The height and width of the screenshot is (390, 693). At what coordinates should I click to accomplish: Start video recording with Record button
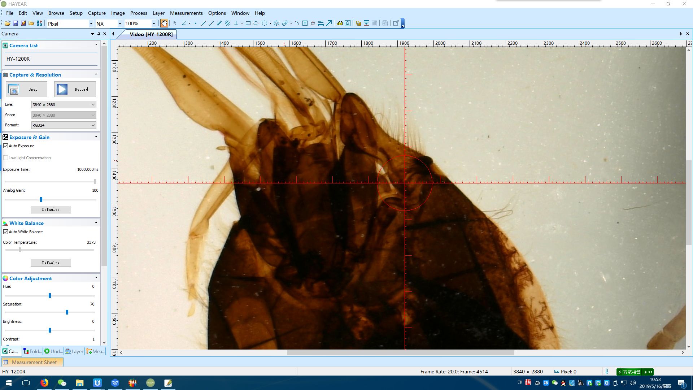tap(75, 89)
